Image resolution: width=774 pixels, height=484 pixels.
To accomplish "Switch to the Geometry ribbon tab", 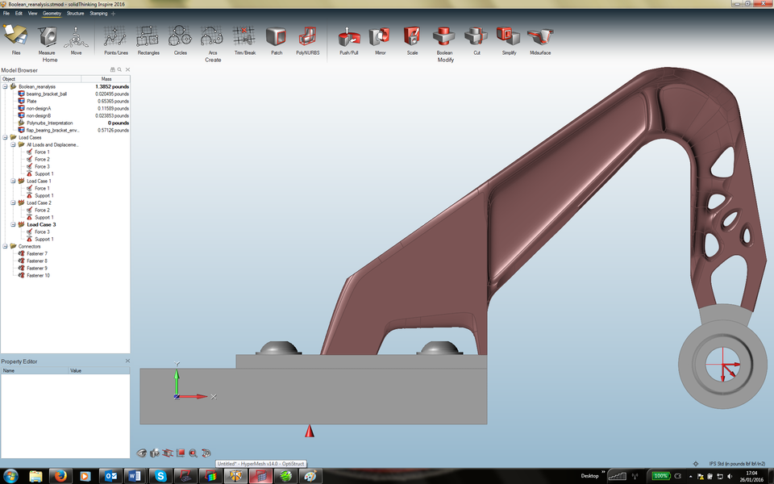I will [x=52, y=14].
